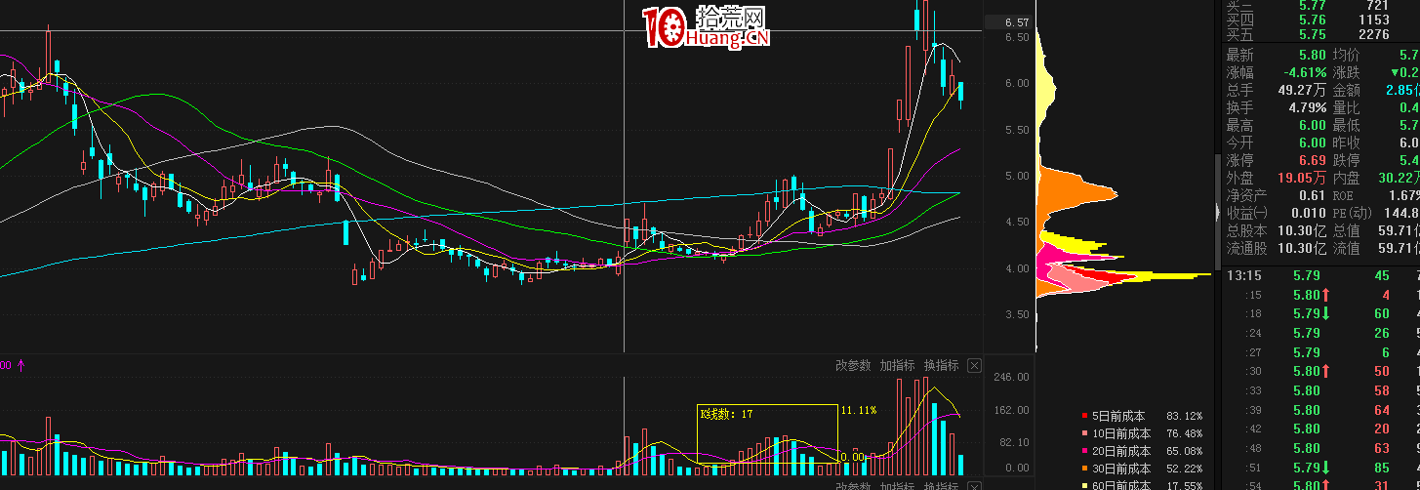Click the ROE field label
The image size is (1420, 490).
tap(1345, 195)
